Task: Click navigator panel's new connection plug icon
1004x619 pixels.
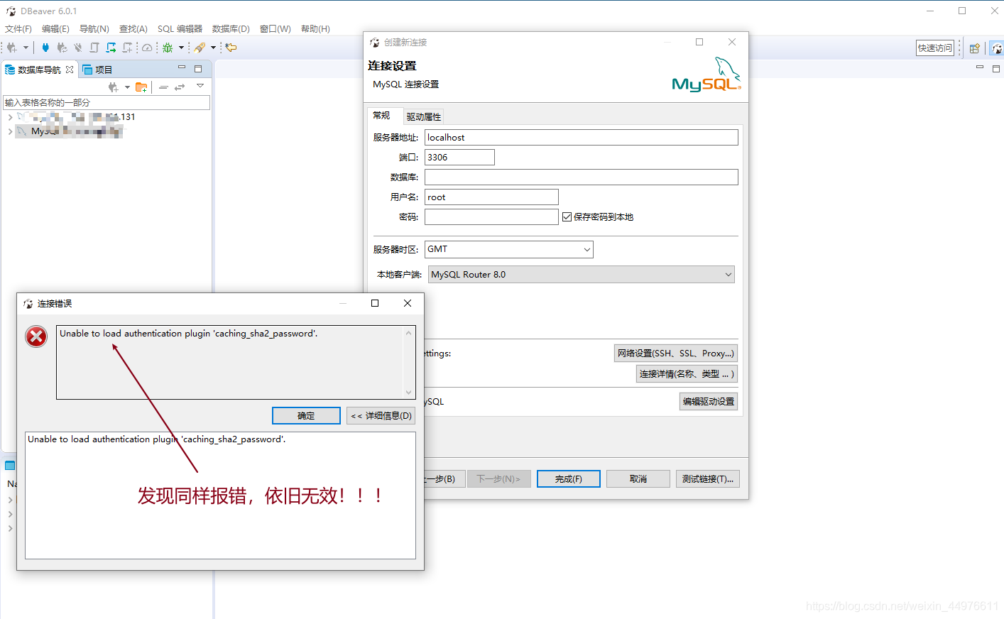Action: [x=114, y=87]
